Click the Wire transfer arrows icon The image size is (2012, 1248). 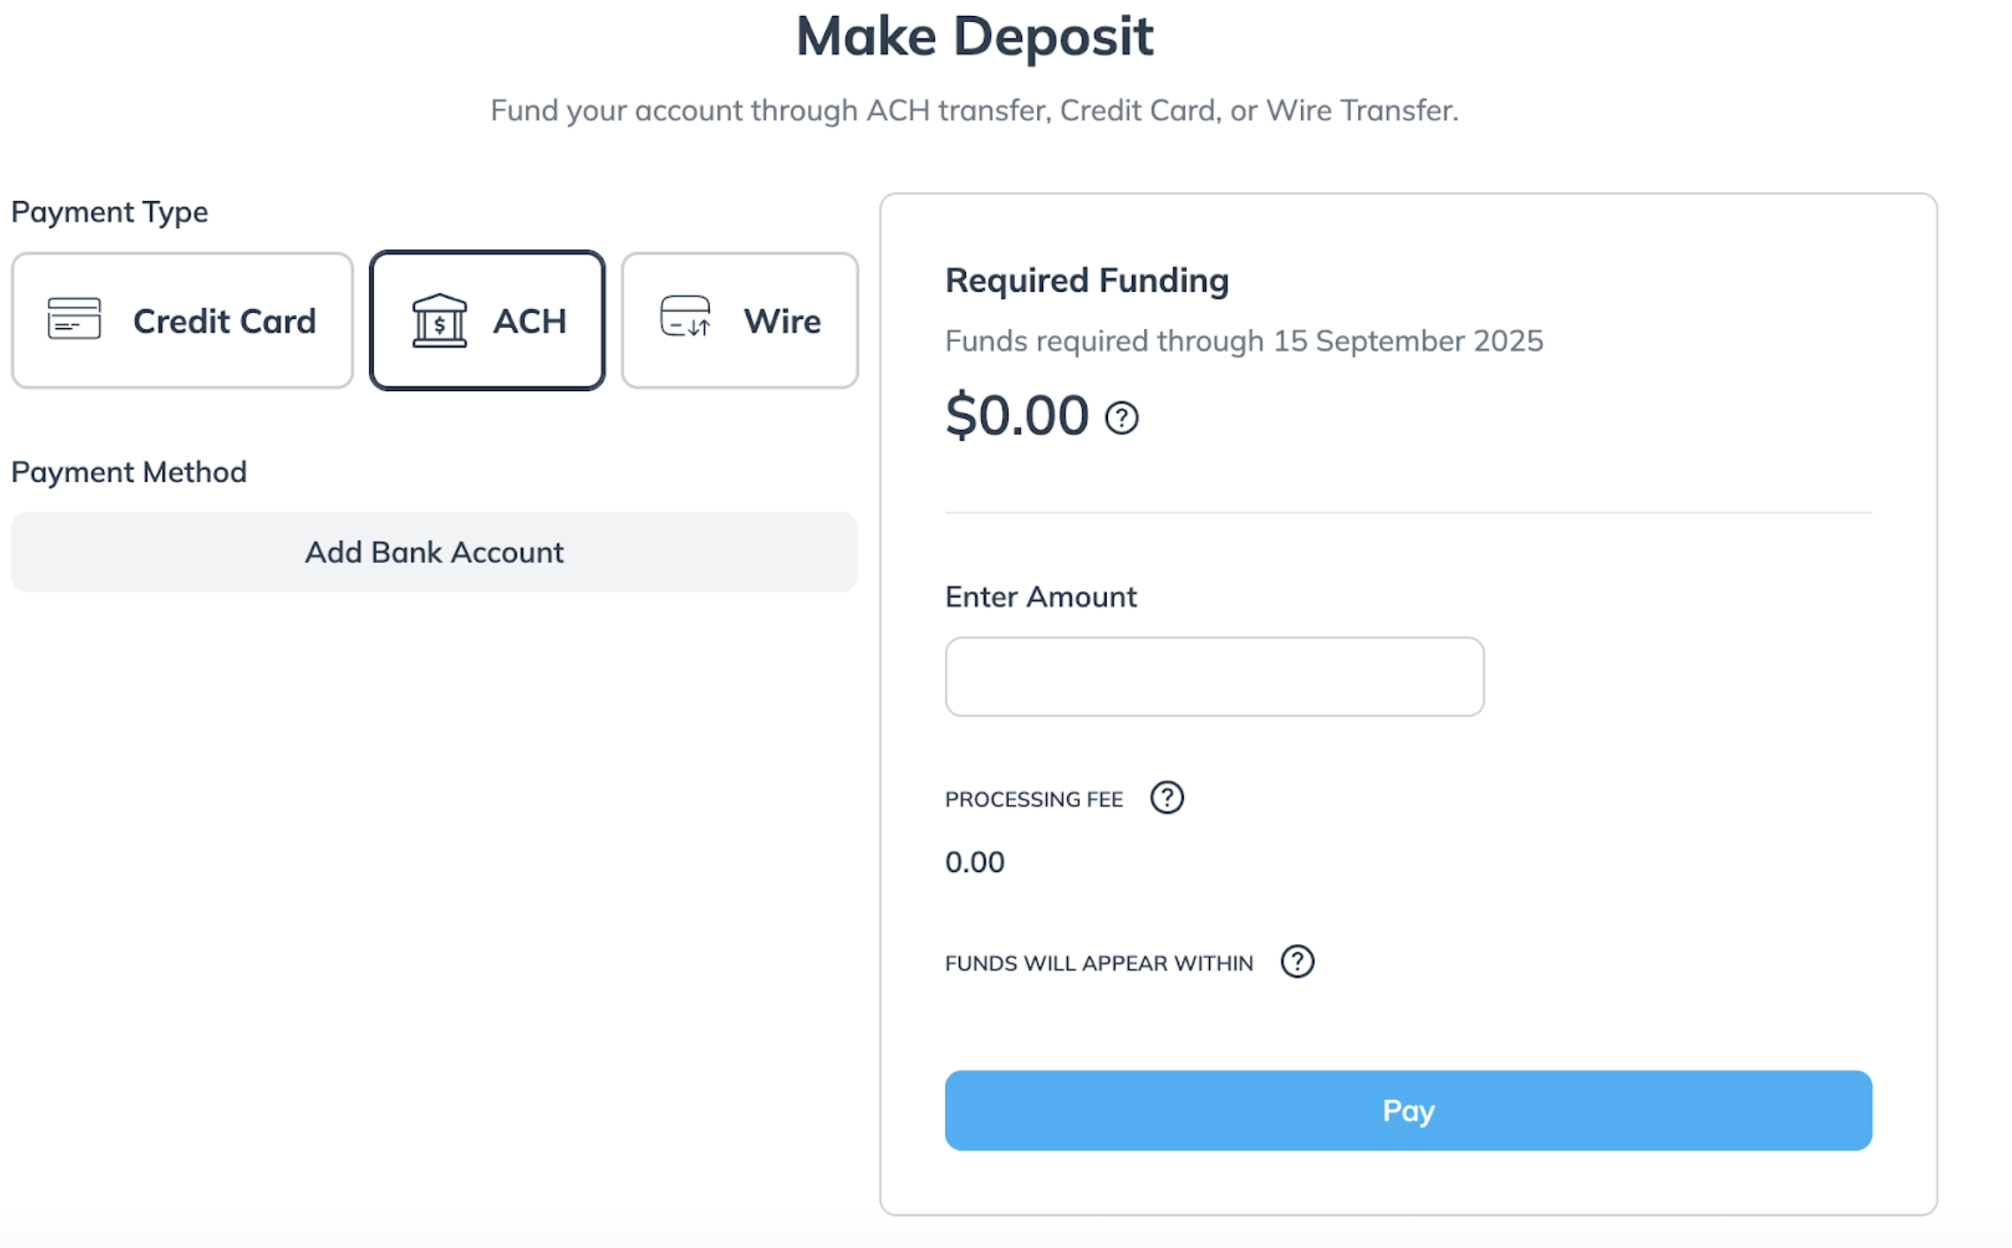[x=685, y=316]
